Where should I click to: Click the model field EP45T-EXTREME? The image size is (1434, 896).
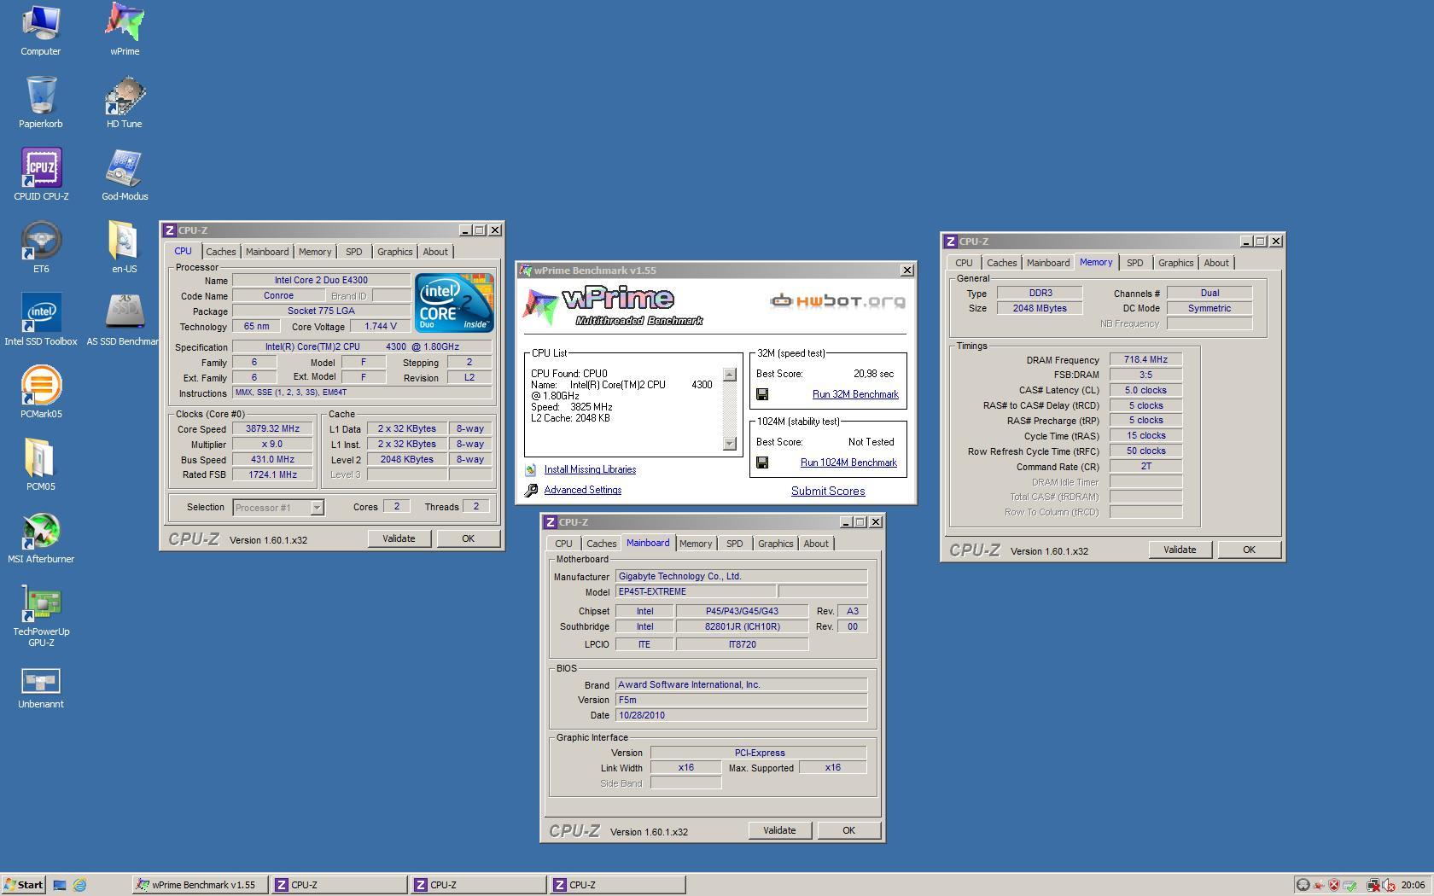click(x=696, y=591)
